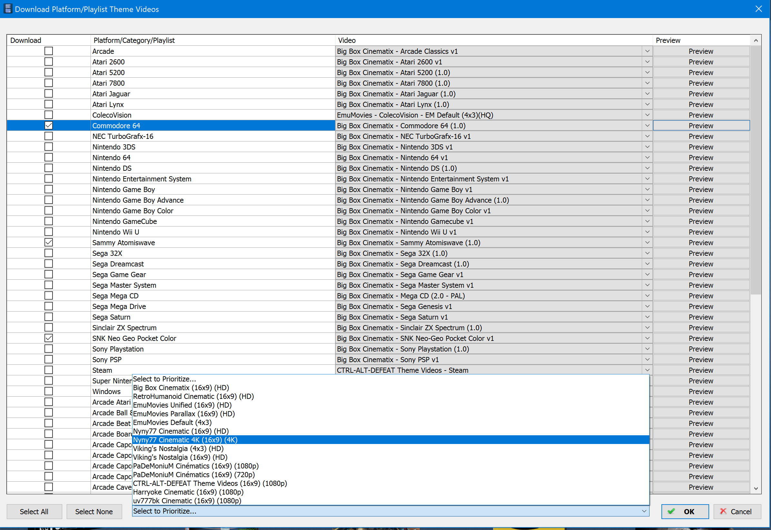Click the Platform/Category/Playlist column header
Viewport: 771px width, 530px height.
[213, 40]
